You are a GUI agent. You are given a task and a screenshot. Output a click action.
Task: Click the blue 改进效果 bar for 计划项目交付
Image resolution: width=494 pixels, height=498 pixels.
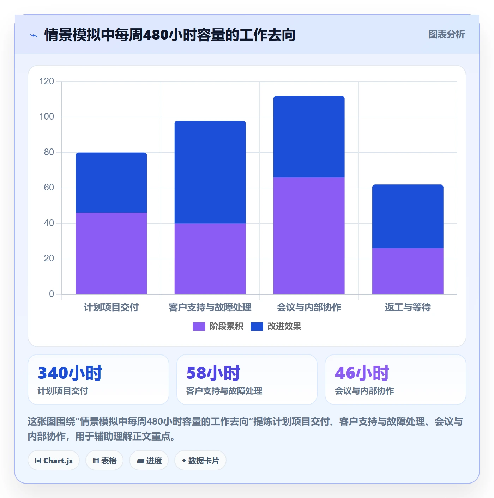(x=111, y=183)
